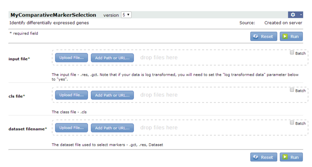Upload a file for dataset filename
Screen dimensions: 312x167
click(71, 128)
